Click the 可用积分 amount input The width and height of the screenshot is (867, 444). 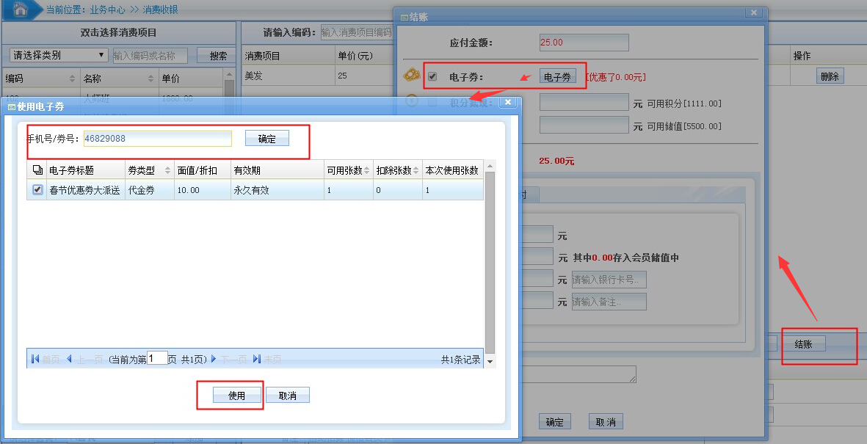(584, 102)
